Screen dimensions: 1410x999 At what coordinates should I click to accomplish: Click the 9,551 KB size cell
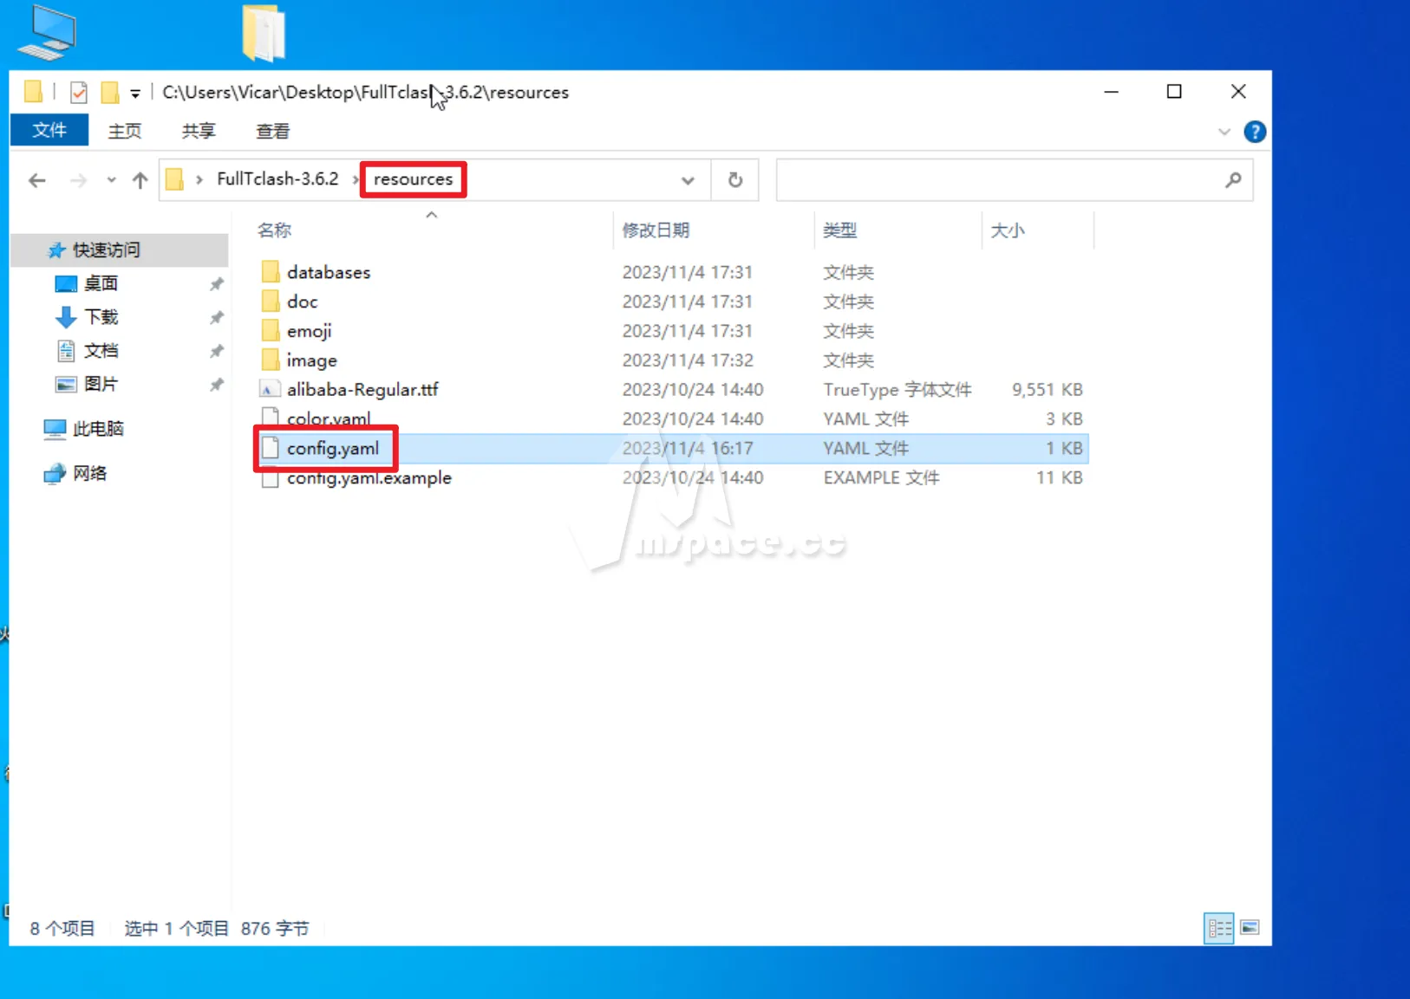(1047, 390)
